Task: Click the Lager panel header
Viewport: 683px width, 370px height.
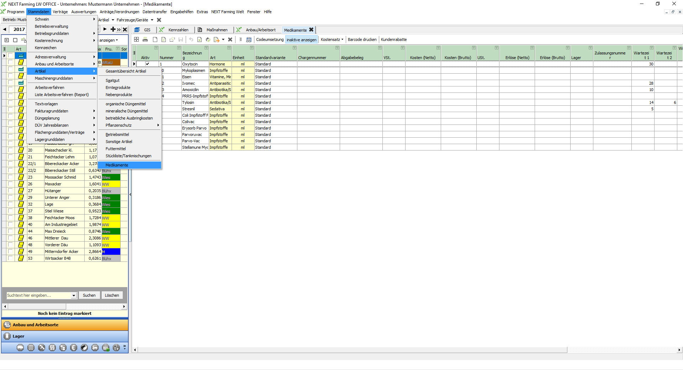Action: pos(65,336)
